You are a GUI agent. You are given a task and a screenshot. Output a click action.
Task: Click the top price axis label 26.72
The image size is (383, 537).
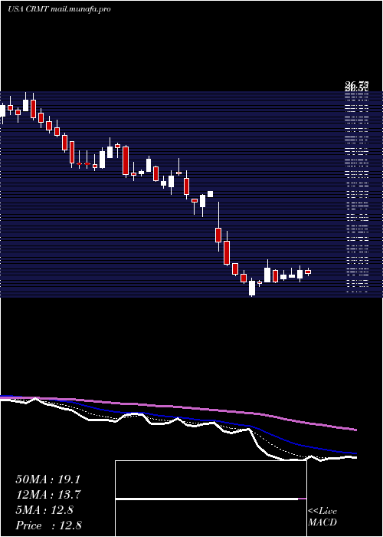(x=357, y=84)
